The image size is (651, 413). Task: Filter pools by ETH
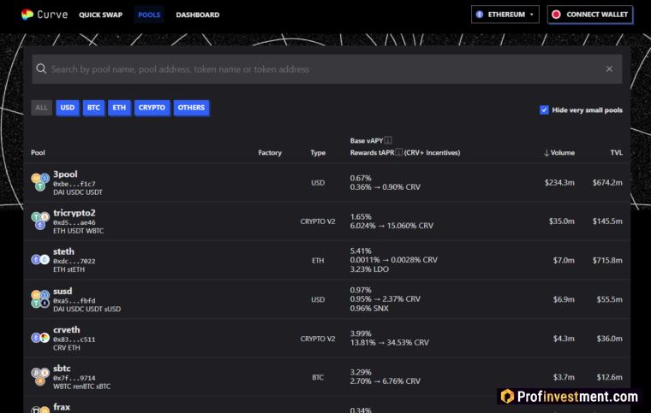[119, 108]
